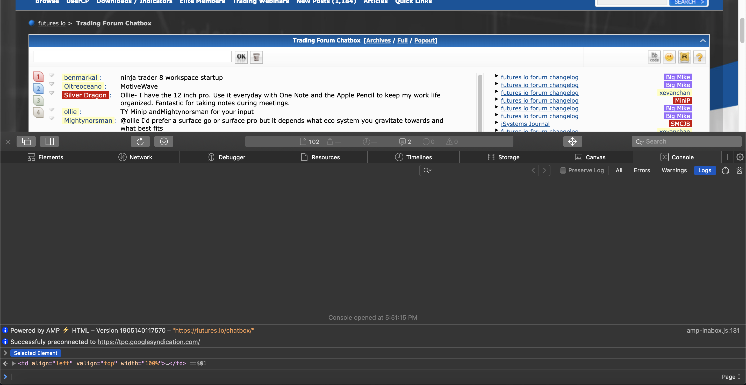Switch to the Network tab
This screenshot has width=746, height=385.
pyautogui.click(x=135, y=157)
